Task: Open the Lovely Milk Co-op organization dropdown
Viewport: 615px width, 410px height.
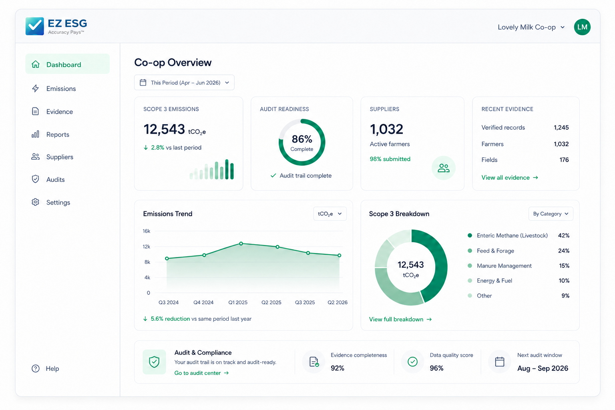Action: click(x=531, y=27)
